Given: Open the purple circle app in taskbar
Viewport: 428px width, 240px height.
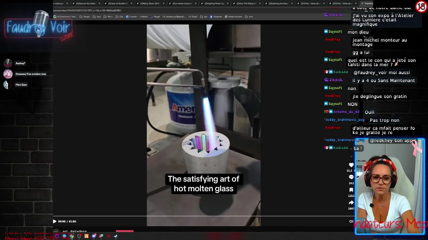Looking at the screenshot, I should click(x=57, y=236).
